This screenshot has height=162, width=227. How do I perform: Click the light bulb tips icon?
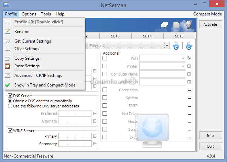[188, 25]
